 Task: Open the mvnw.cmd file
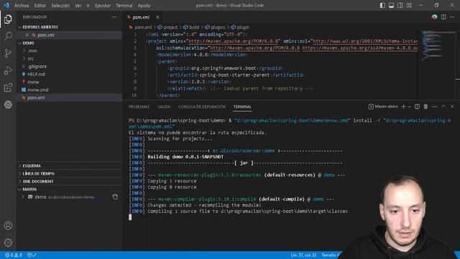[69, 89]
